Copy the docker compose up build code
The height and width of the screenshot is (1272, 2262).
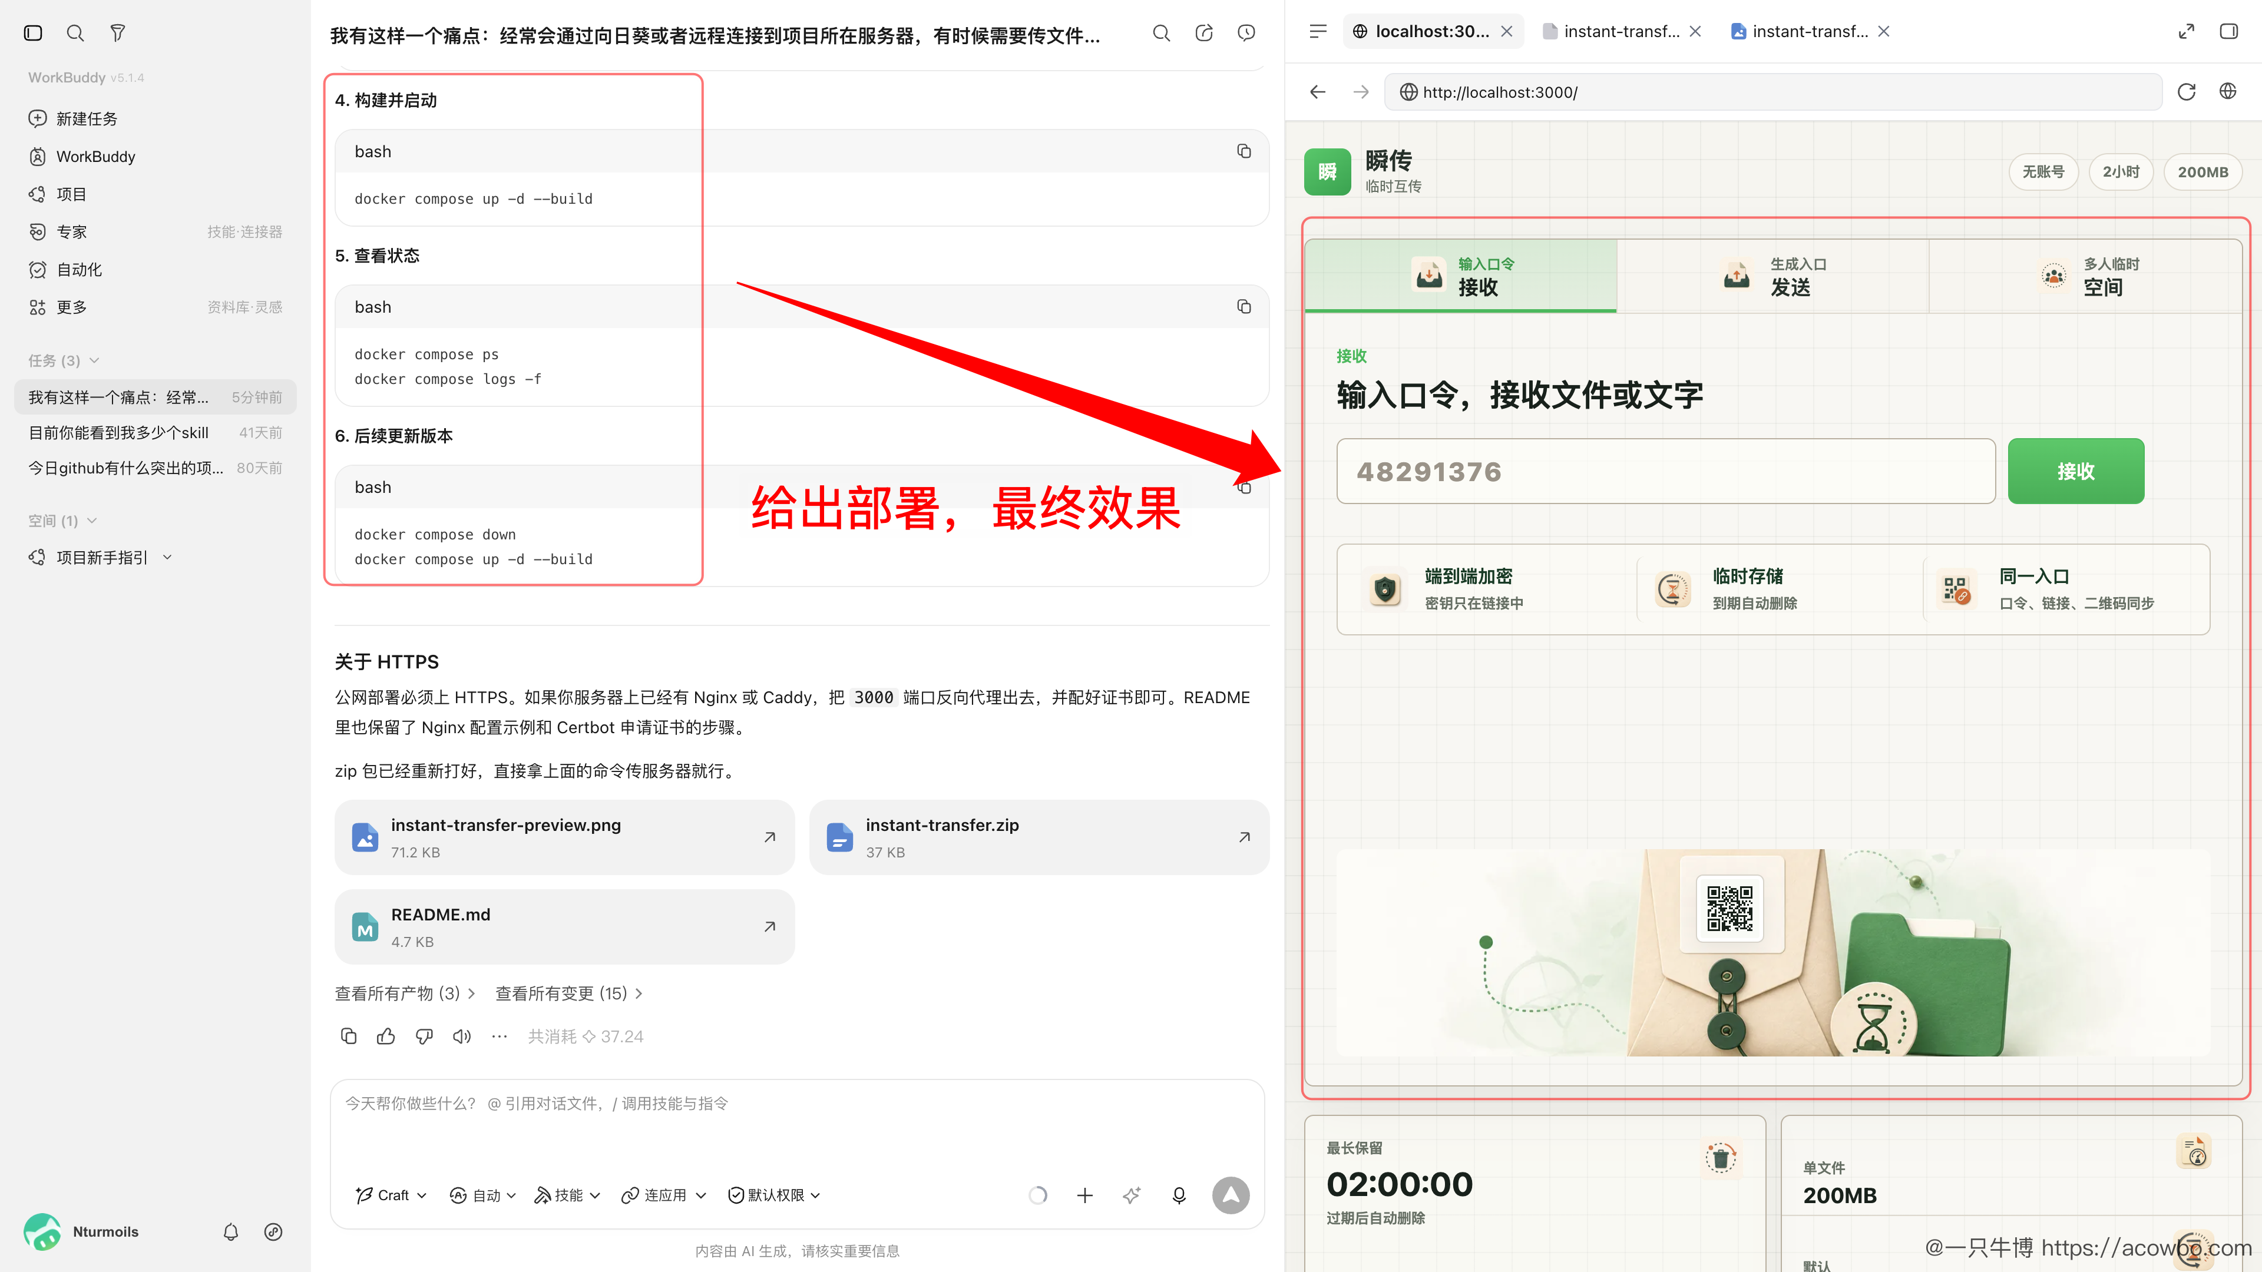(x=1244, y=151)
